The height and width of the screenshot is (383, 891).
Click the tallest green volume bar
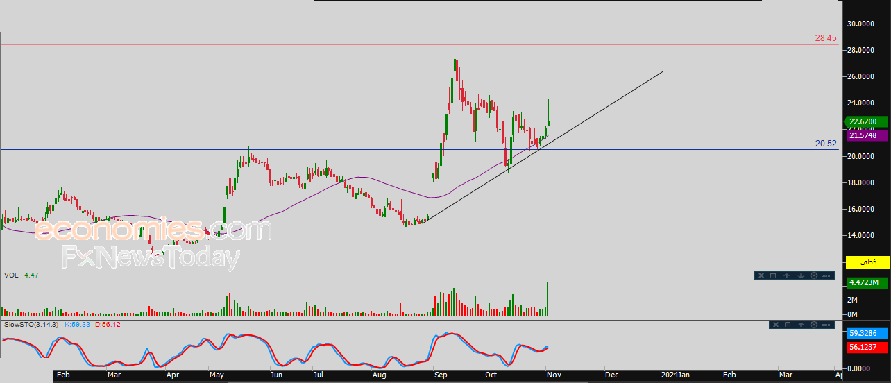(x=548, y=299)
